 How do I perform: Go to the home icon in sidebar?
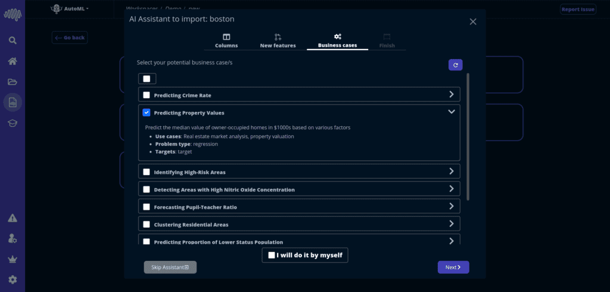[x=13, y=61]
